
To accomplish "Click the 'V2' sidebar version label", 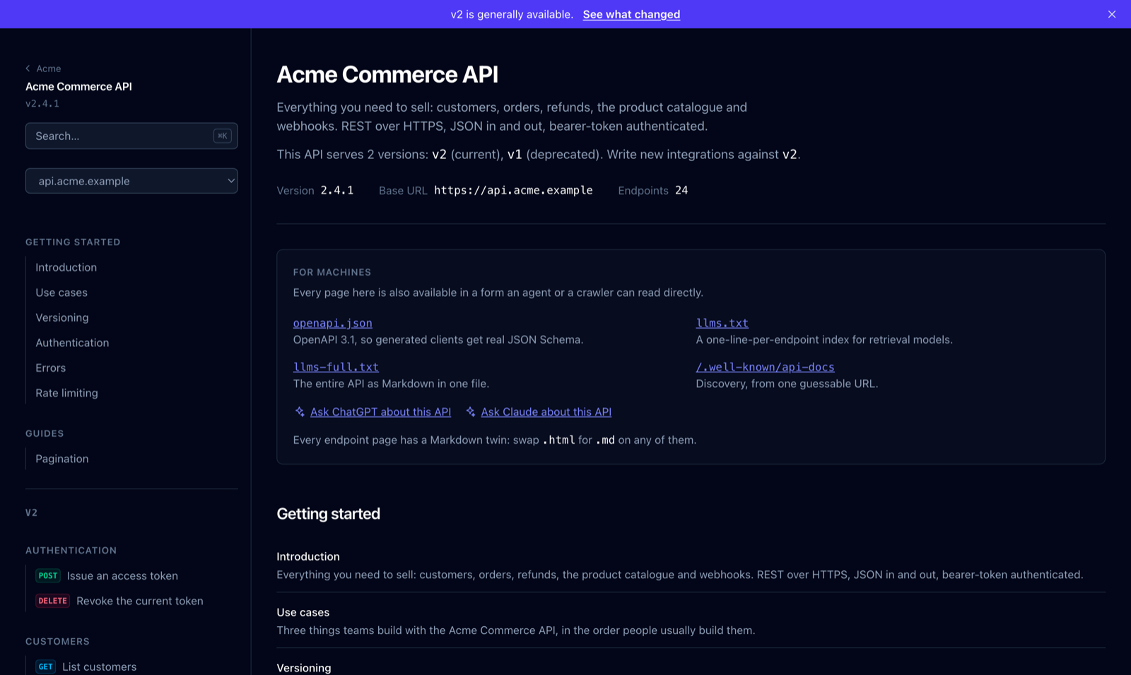I will point(31,512).
